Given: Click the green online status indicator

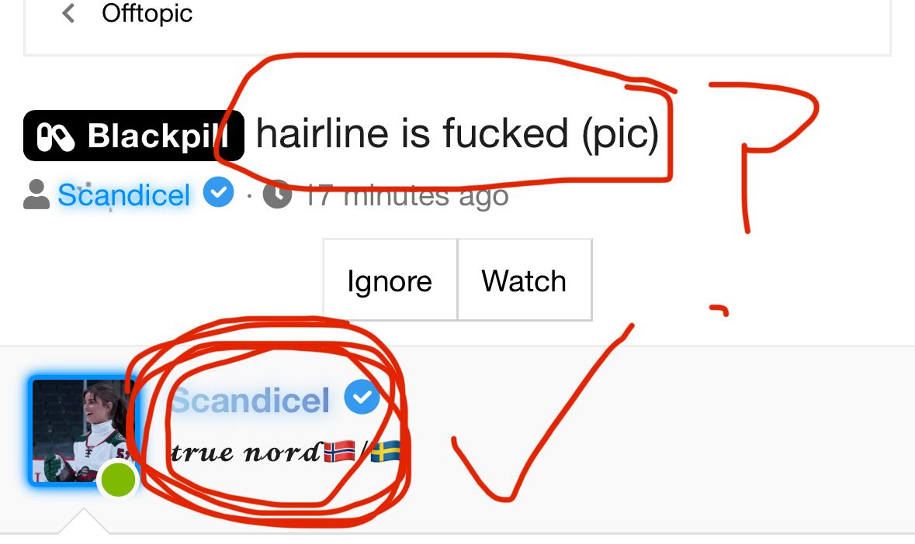Looking at the screenshot, I should coord(119,480).
